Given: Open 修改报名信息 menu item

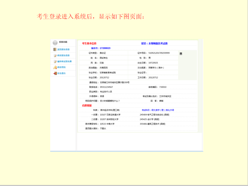Looking at the screenshot, I should point(64,55).
